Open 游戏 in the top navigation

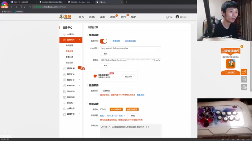pyautogui.click(x=123, y=17)
